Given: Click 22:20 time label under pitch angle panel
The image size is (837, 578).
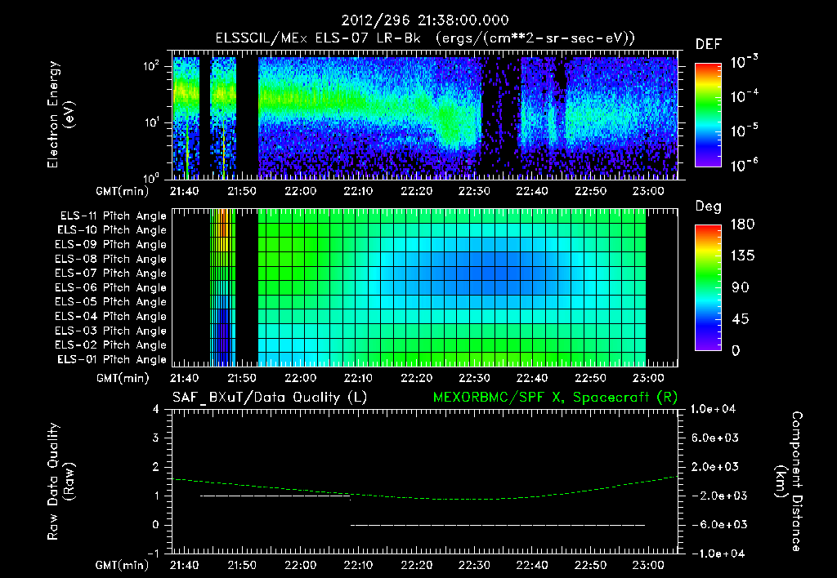Looking at the screenshot, I should 416,378.
